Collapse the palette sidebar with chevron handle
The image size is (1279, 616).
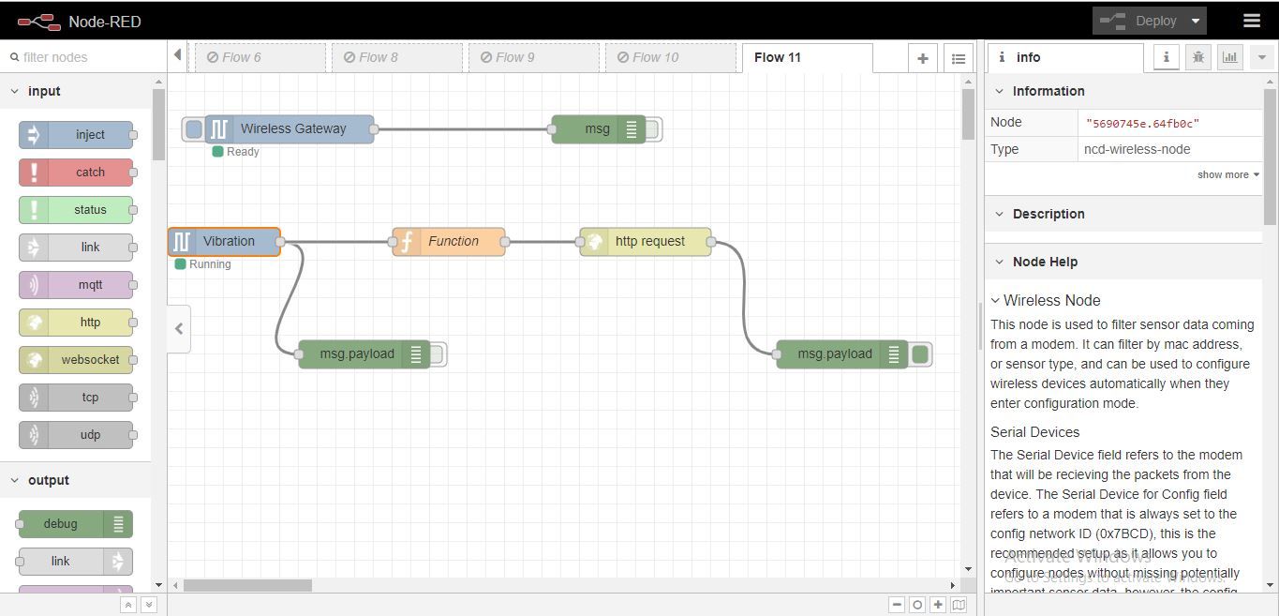(x=179, y=329)
